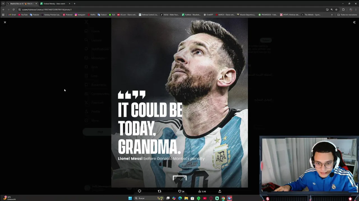Open the Chrome apps grid icon
The image size is (359, 201).
(3, 15)
